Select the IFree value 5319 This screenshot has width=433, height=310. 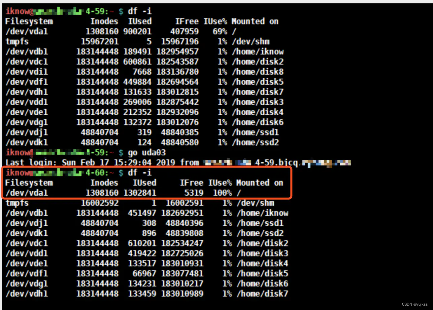194,193
